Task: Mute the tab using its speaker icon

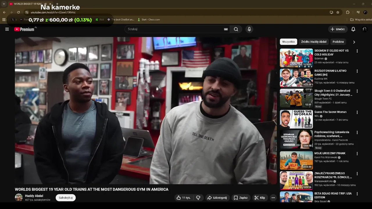Action: [46, 4]
